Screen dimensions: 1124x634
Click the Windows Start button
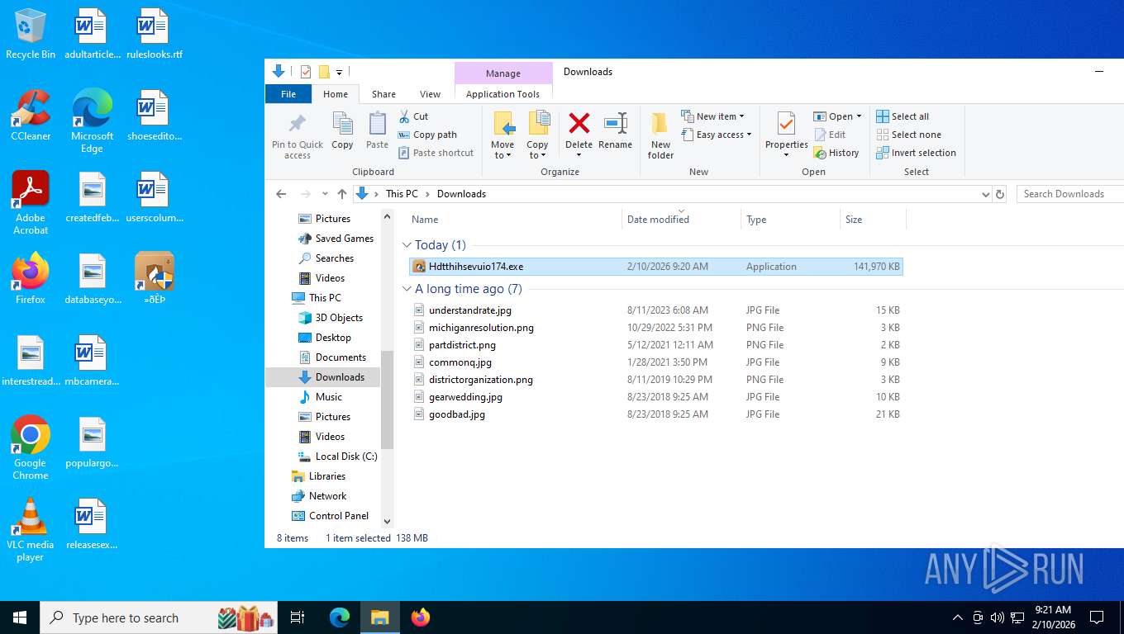point(20,617)
